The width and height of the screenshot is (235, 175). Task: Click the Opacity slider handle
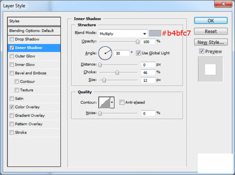pyautogui.click(x=138, y=42)
